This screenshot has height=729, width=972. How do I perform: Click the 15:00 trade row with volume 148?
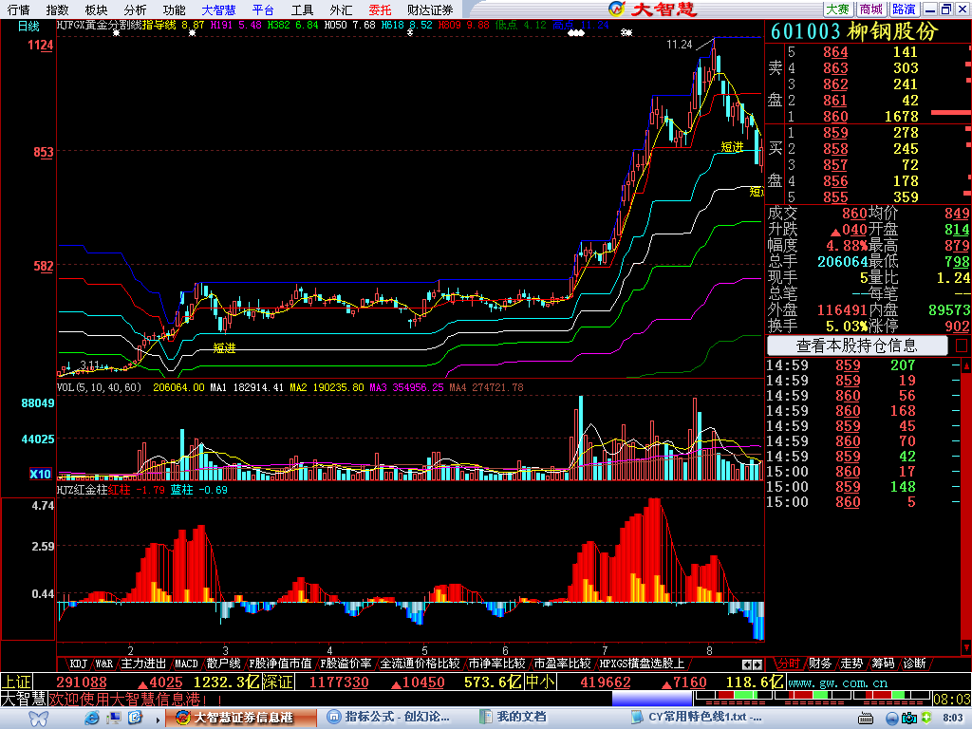863,487
